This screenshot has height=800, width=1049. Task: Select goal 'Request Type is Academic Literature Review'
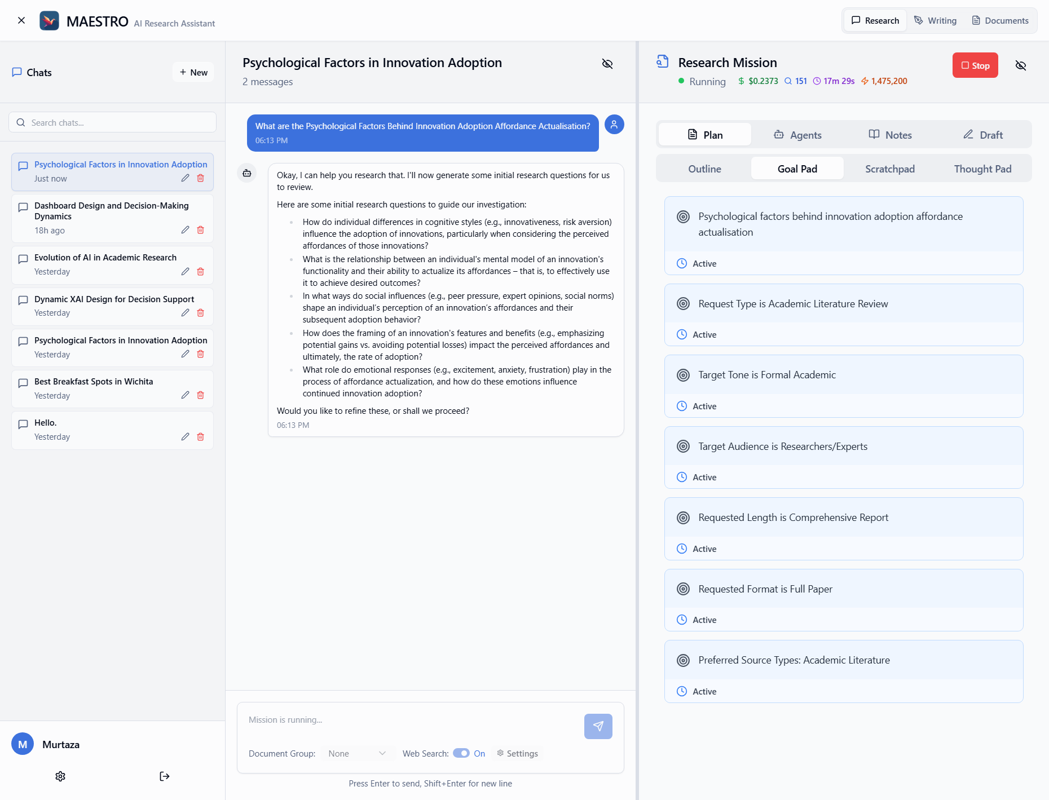[844, 315]
